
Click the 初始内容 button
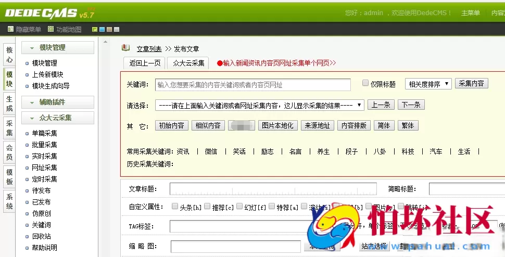point(171,125)
